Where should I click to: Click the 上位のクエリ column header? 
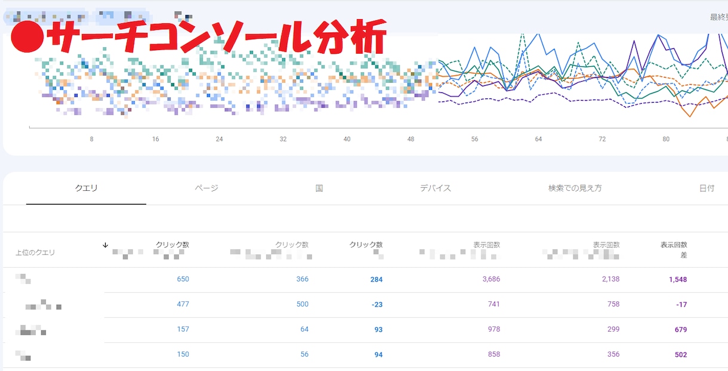[35, 252]
